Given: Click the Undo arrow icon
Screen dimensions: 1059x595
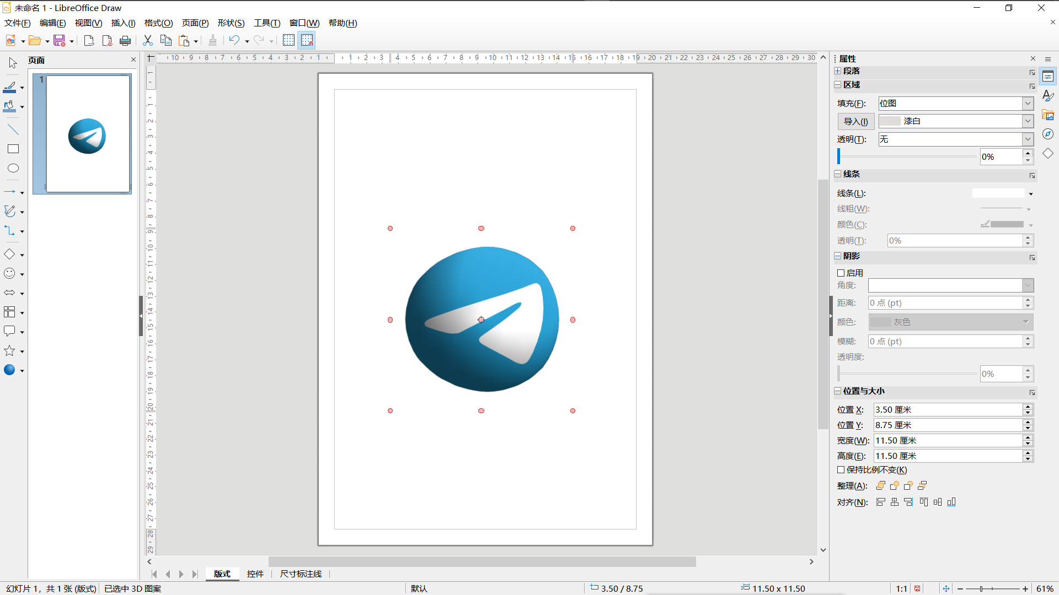Looking at the screenshot, I should (234, 40).
